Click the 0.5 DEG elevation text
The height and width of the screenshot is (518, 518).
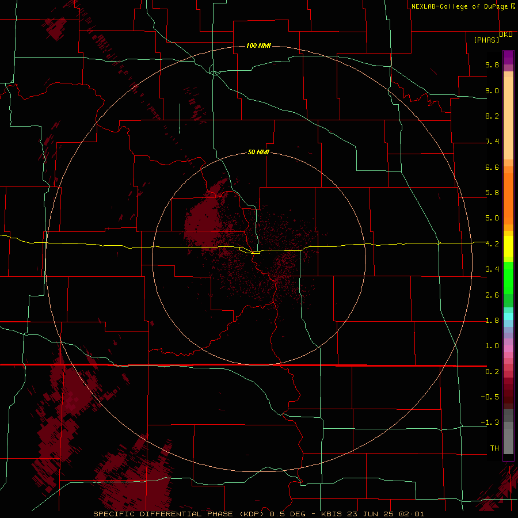[287, 514]
